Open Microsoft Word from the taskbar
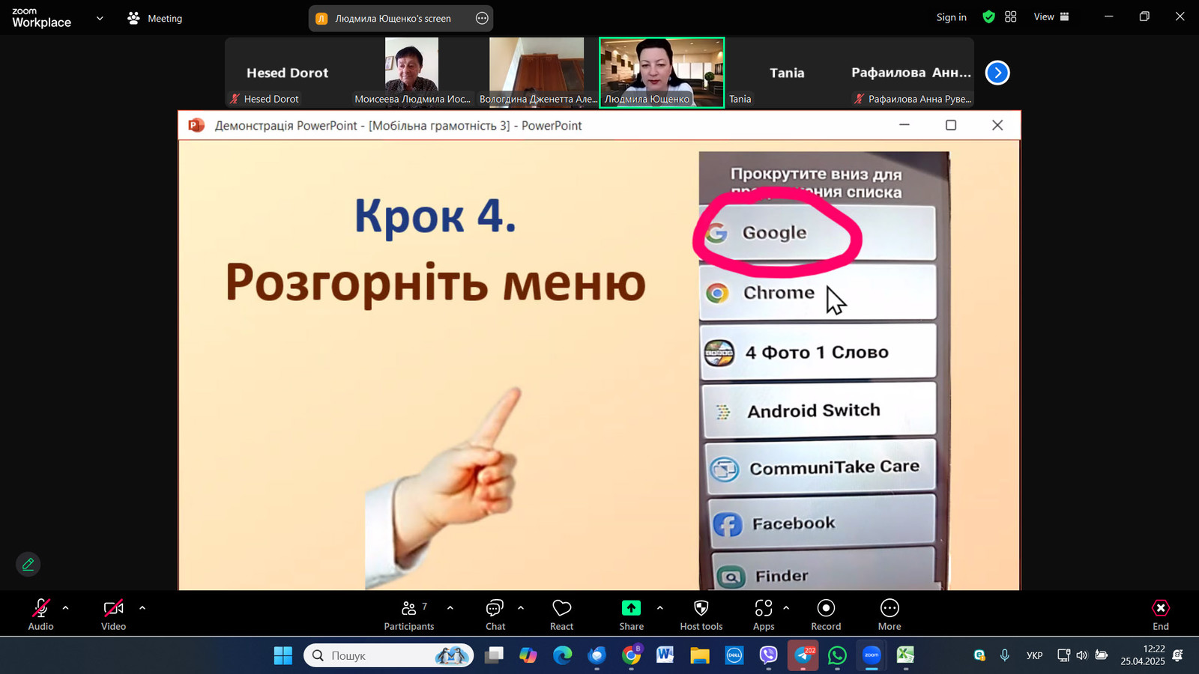Image resolution: width=1199 pixels, height=674 pixels. coord(665,655)
